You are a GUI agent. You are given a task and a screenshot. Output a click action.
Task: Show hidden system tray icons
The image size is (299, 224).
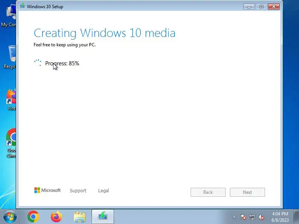234,217
